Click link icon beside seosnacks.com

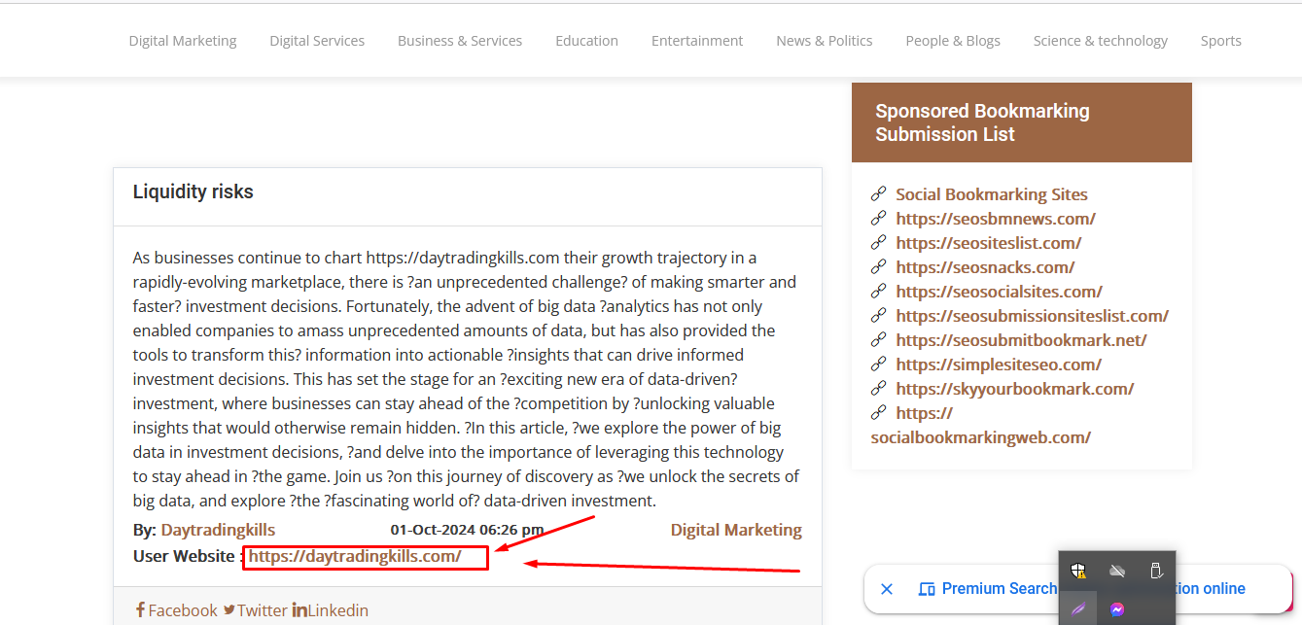click(879, 266)
